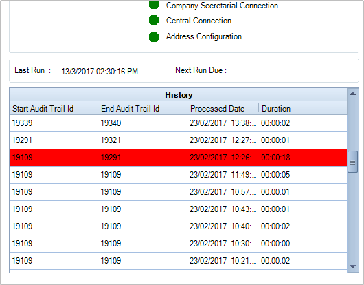Click the Company Secretarial Connection status indicator

[x=154, y=4]
